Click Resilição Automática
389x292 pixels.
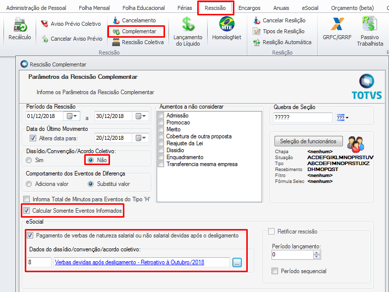pos(282,42)
